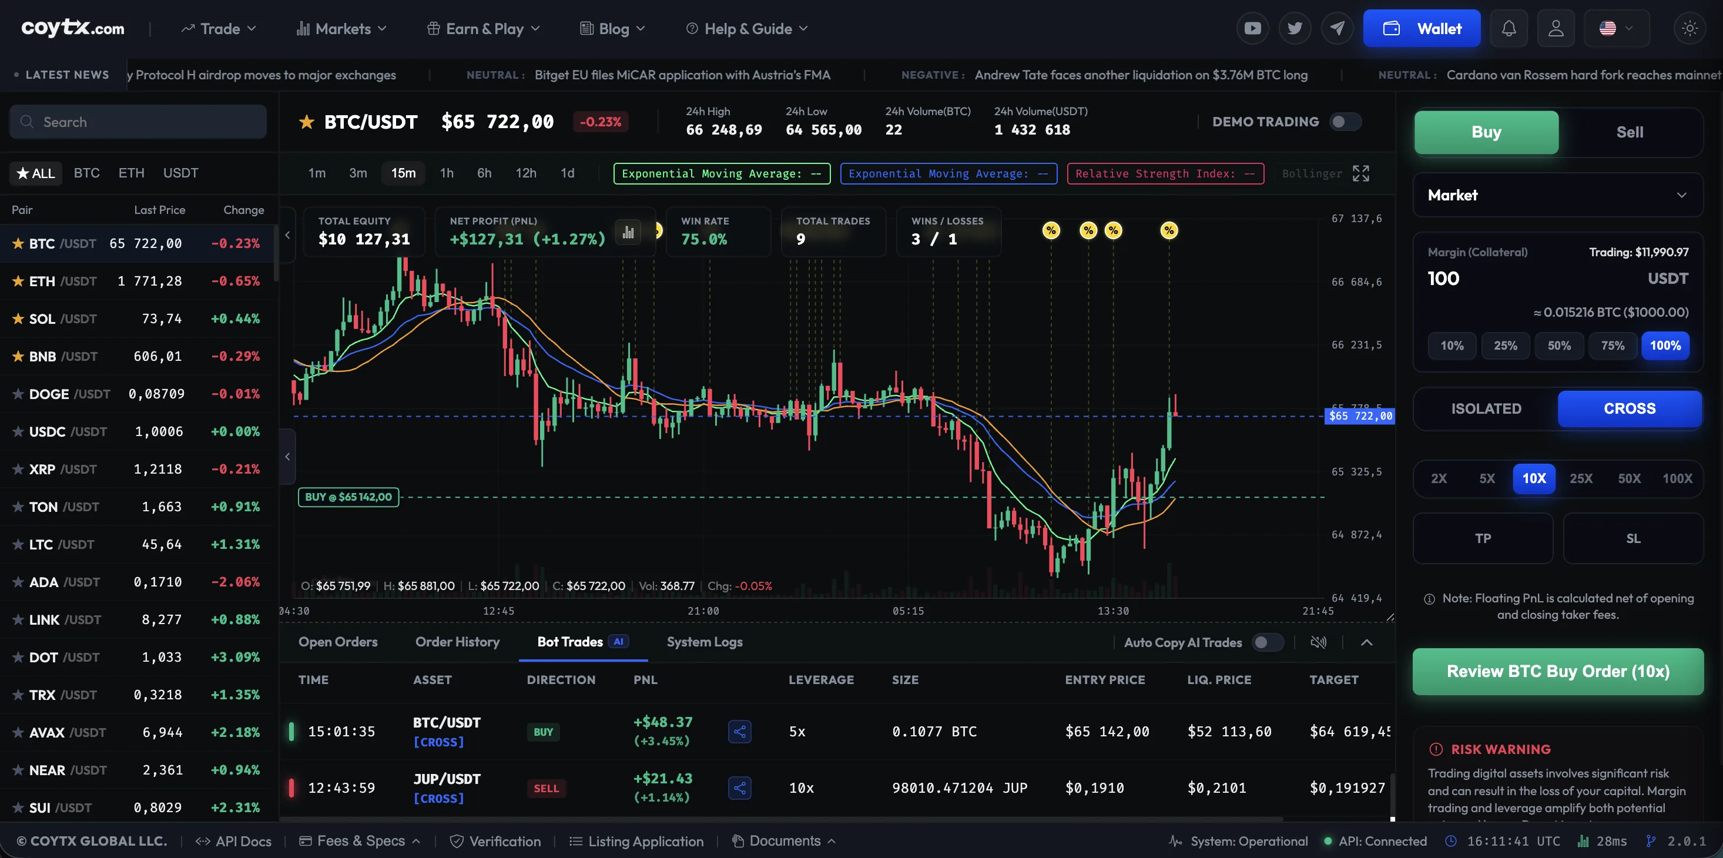Click the version branch icon

coord(1651,840)
